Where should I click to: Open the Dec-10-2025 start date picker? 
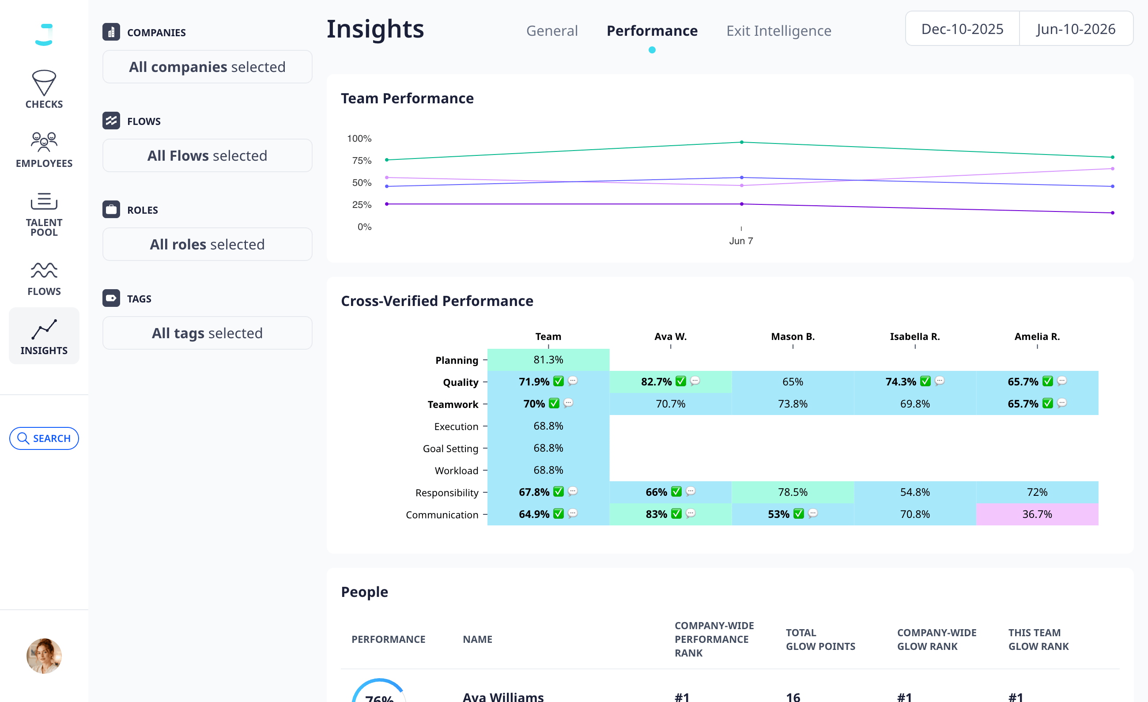coord(963,29)
